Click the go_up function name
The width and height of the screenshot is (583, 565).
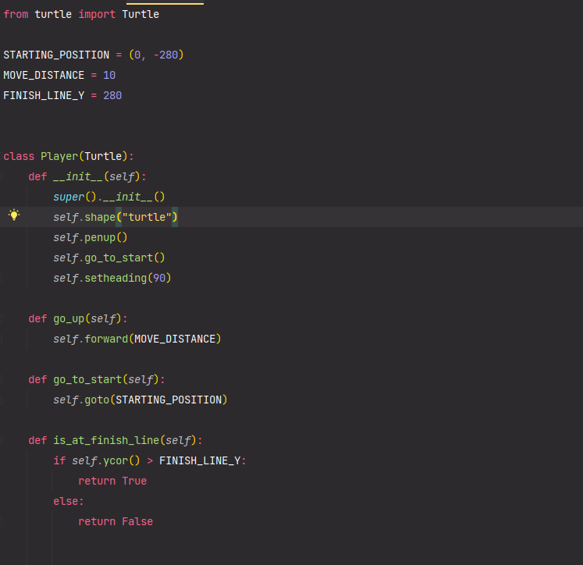click(x=69, y=318)
